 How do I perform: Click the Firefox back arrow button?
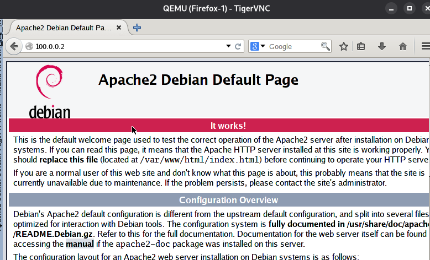(14, 46)
